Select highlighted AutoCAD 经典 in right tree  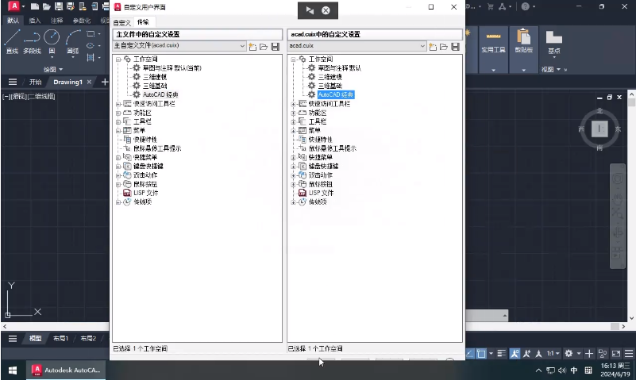point(336,94)
